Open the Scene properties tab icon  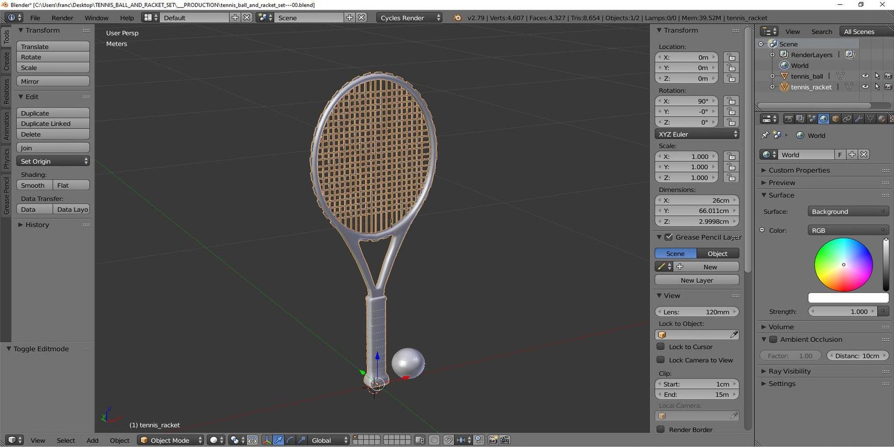coord(812,119)
